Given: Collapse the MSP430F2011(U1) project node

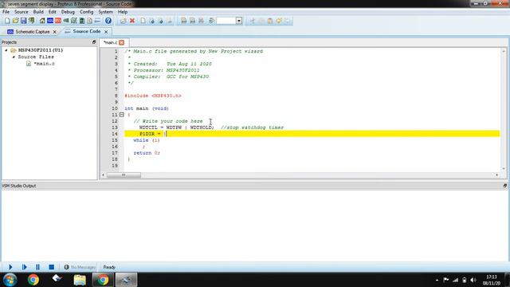Looking at the screenshot, I should coord(6,50).
